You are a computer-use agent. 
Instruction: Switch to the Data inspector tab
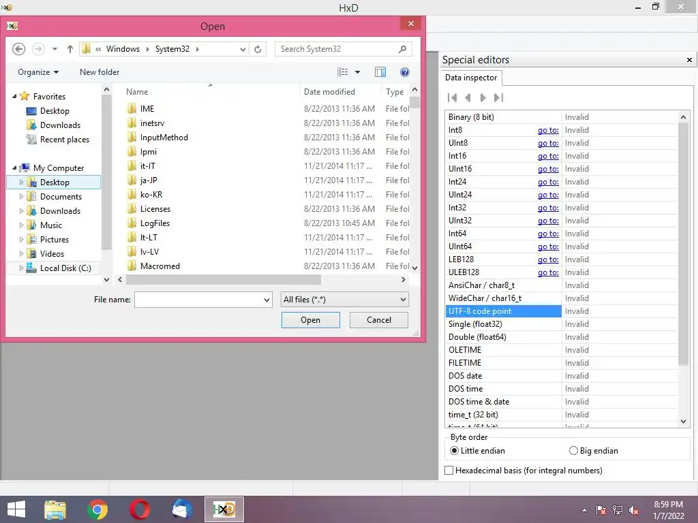tap(471, 78)
